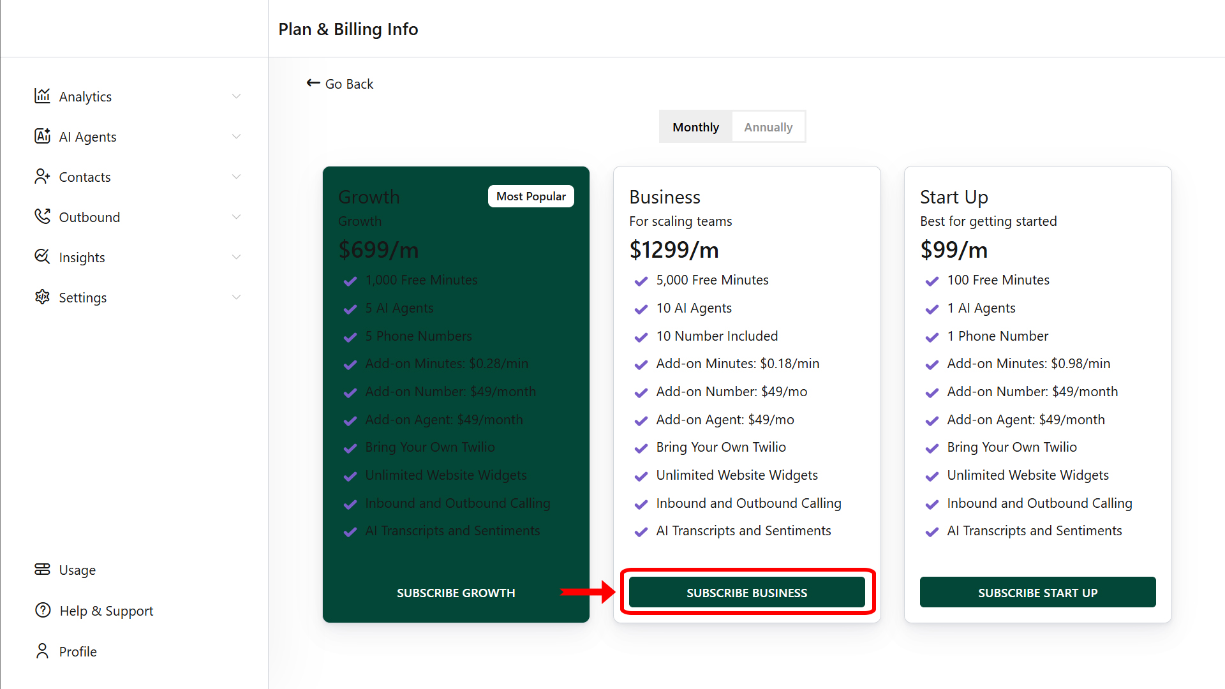
Task: Click the Usage icon in sidebar
Action: point(42,569)
